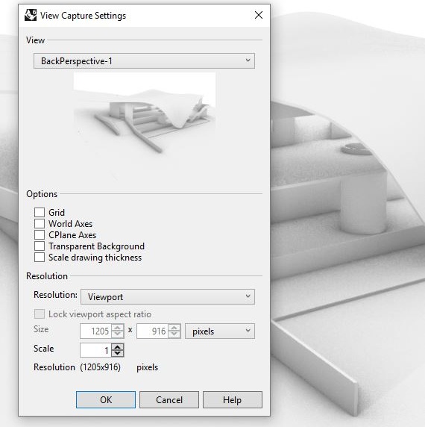The width and height of the screenshot is (425, 427).
Task: Decrease the Scale value with the down arrow
Action: coord(118,353)
